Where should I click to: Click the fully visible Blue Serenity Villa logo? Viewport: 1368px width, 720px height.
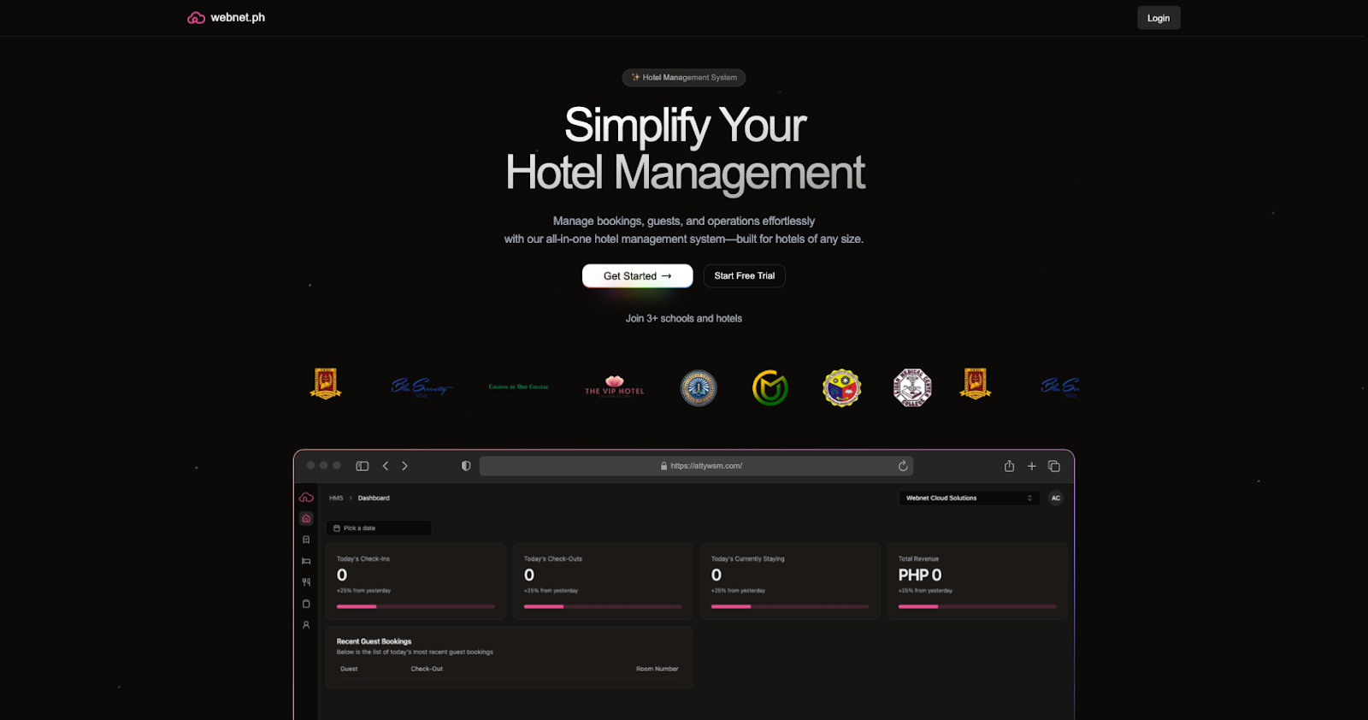tap(422, 387)
